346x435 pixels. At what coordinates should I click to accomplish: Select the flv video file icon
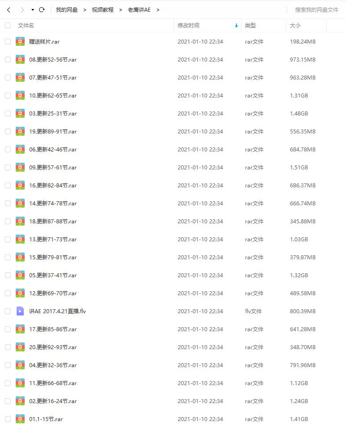click(x=20, y=311)
